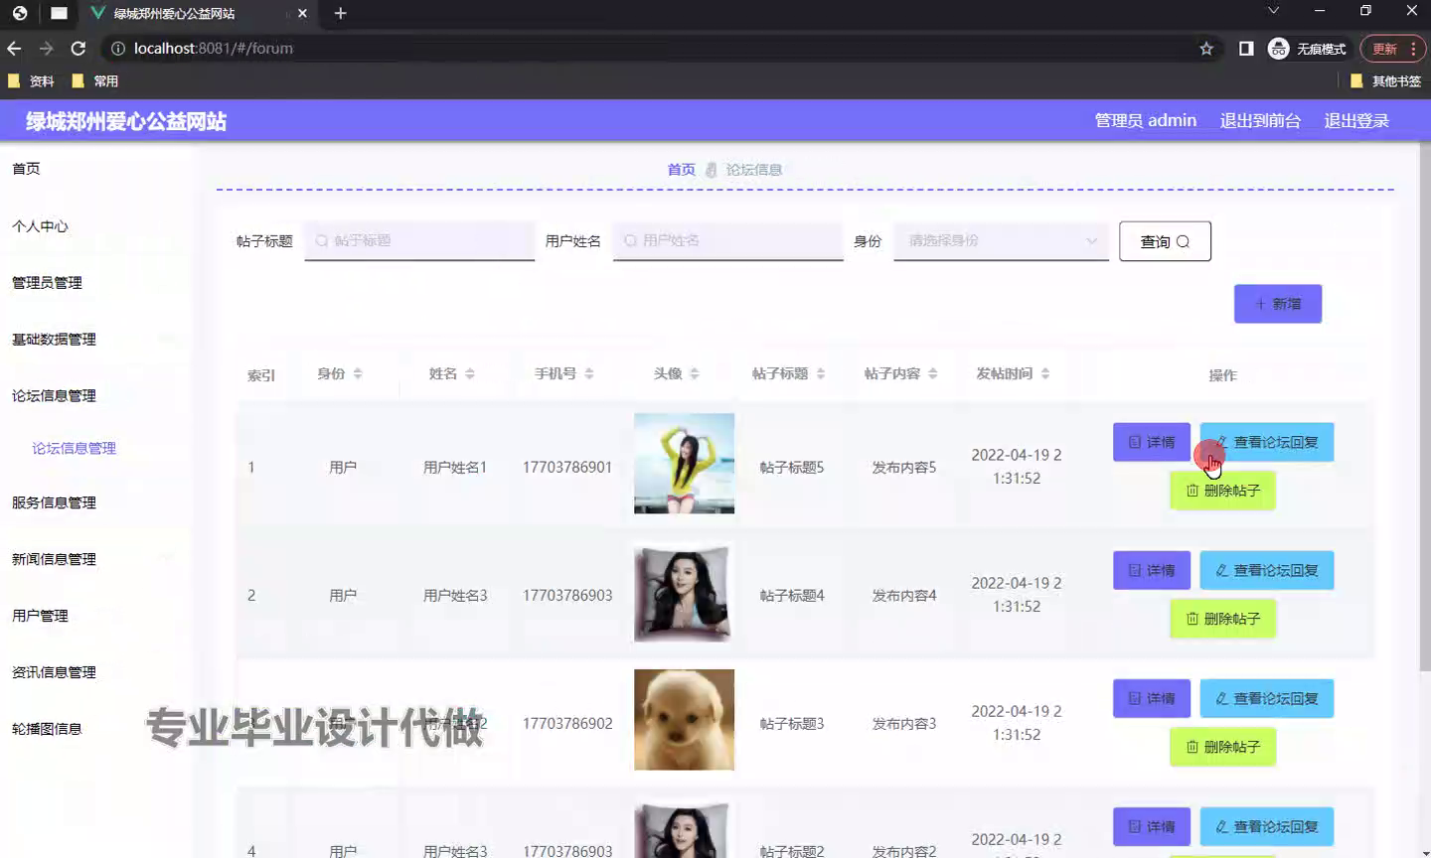Open the 资料 bookmark folder

click(31, 81)
